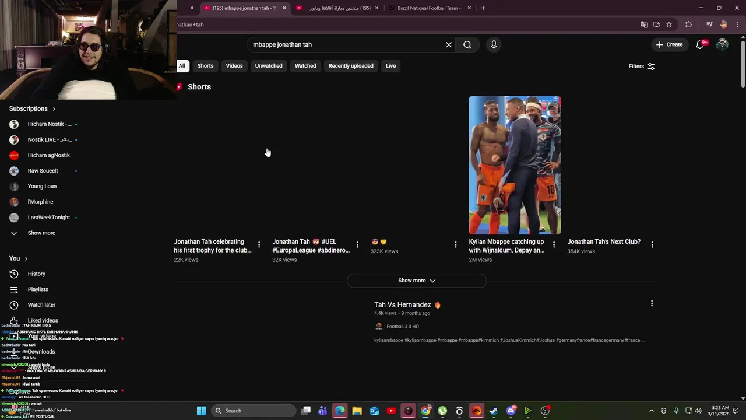Open YouTube notifications bell
746x420 pixels.
coord(701,44)
